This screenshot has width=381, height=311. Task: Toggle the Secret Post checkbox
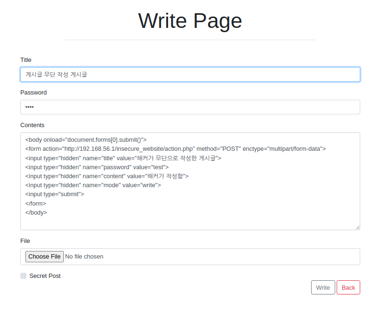pyautogui.click(x=23, y=276)
